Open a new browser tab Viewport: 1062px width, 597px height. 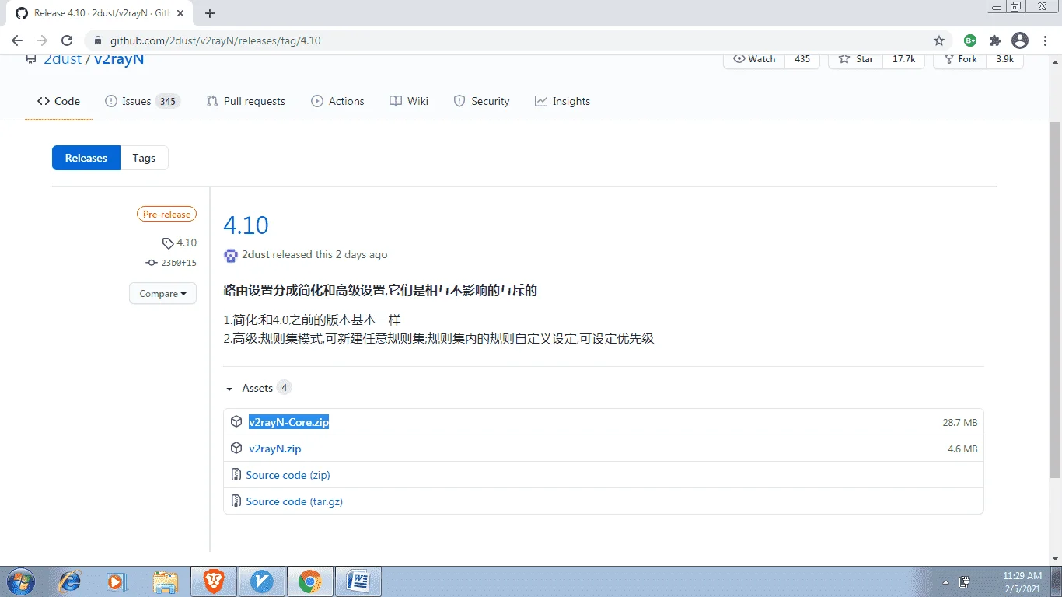210,13
